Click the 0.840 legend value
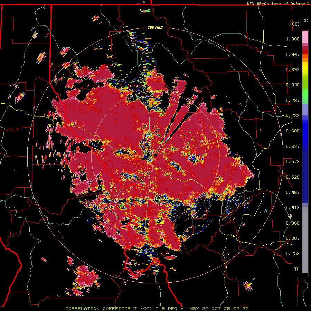The width and height of the screenshot is (311, 311). (293, 85)
